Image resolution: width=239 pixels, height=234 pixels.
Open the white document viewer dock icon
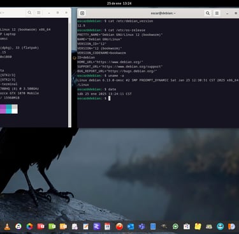(x=75, y=226)
